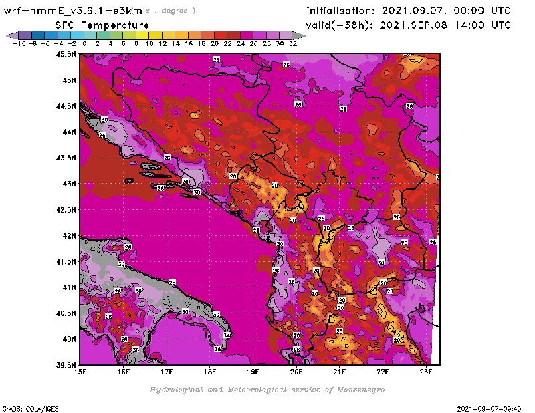Click the '32' value under the colour bar
The image size is (535, 413).
tap(293, 43)
